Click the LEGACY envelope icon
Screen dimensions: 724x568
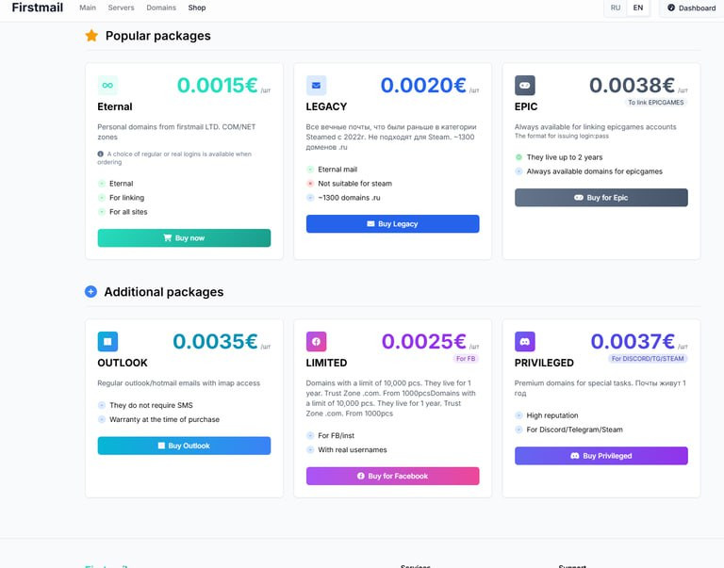click(317, 86)
